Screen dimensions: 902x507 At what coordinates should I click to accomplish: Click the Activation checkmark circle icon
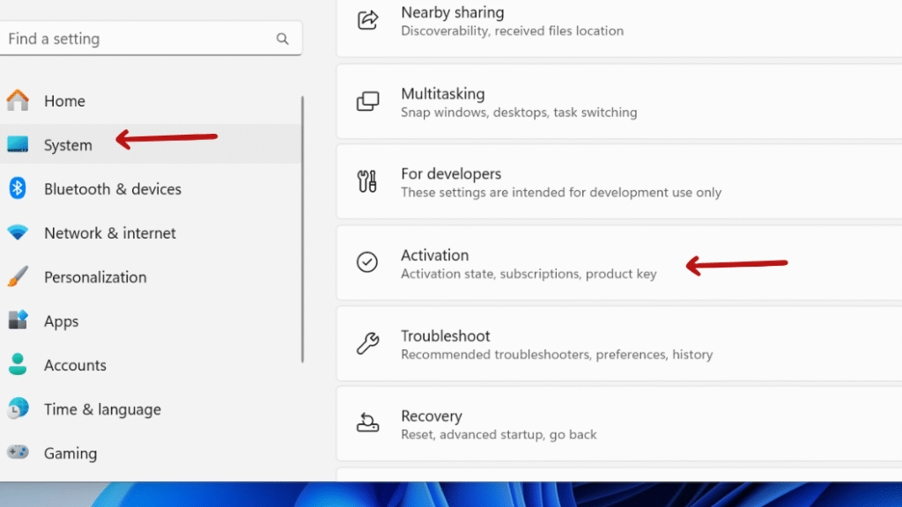[367, 262]
